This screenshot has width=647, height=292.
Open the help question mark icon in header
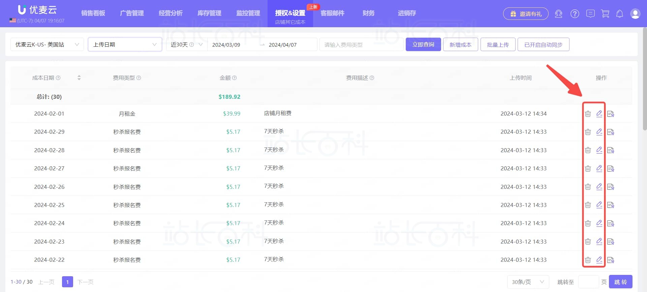coord(575,14)
